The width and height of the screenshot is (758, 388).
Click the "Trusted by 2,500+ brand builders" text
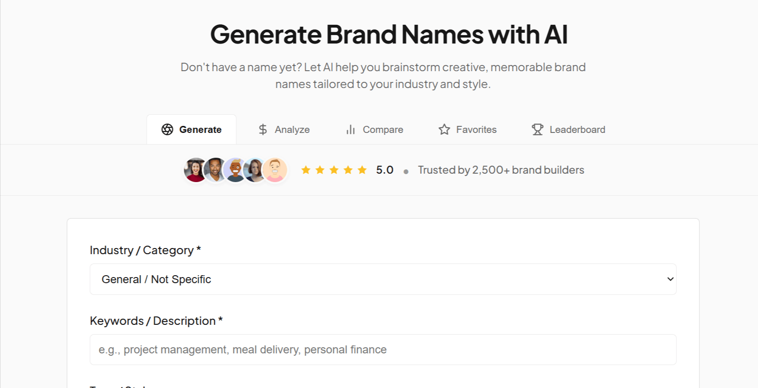(x=501, y=170)
